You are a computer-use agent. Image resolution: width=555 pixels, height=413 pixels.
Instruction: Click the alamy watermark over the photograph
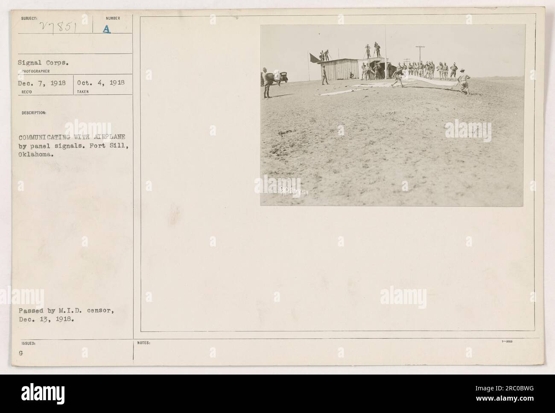(x=468, y=130)
